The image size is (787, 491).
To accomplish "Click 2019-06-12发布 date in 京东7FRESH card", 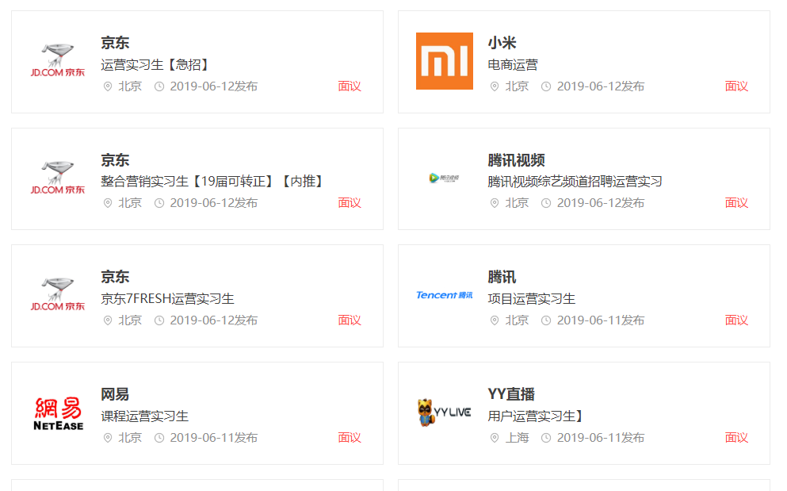I will [214, 320].
